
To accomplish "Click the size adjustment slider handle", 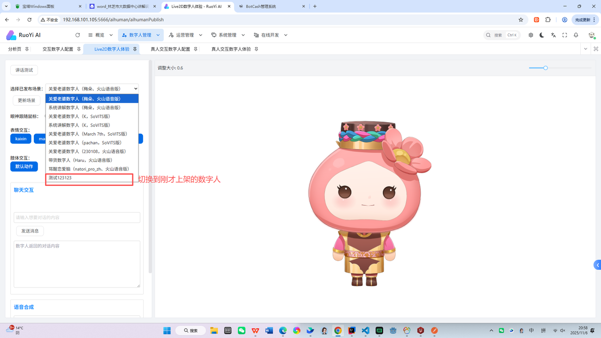I will pyautogui.click(x=546, y=68).
